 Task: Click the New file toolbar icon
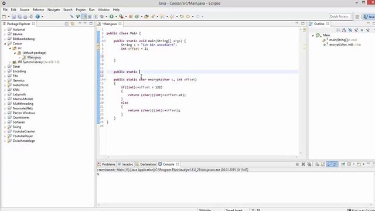[4, 16]
